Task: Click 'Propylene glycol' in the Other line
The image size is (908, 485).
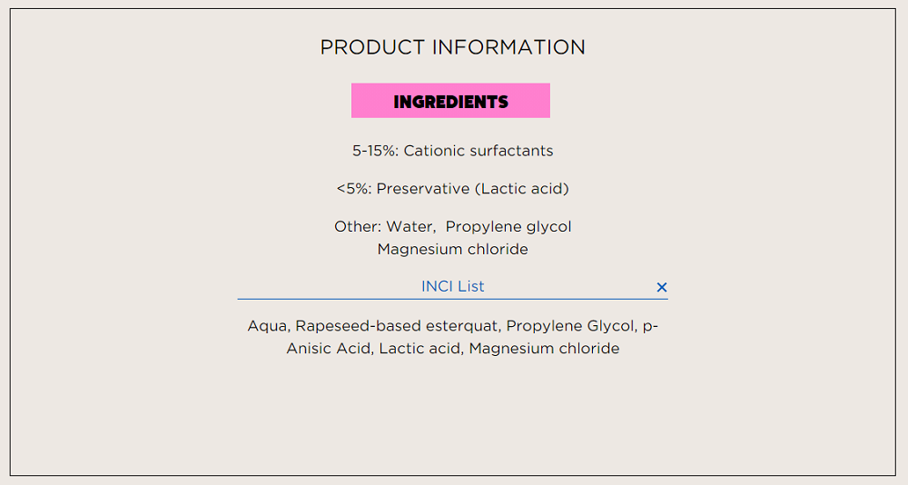Action: point(508,226)
